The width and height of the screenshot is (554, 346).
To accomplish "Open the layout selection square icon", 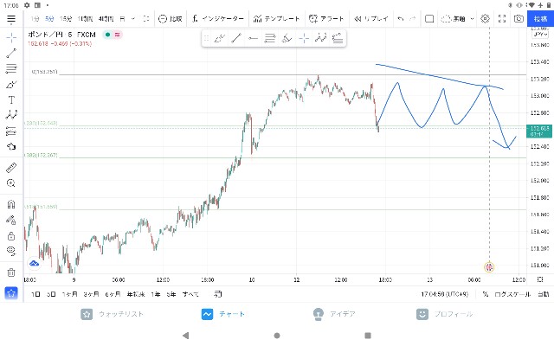I will (x=429, y=19).
